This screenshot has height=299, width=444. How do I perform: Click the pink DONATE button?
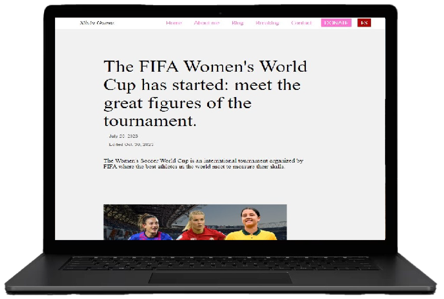click(x=336, y=23)
